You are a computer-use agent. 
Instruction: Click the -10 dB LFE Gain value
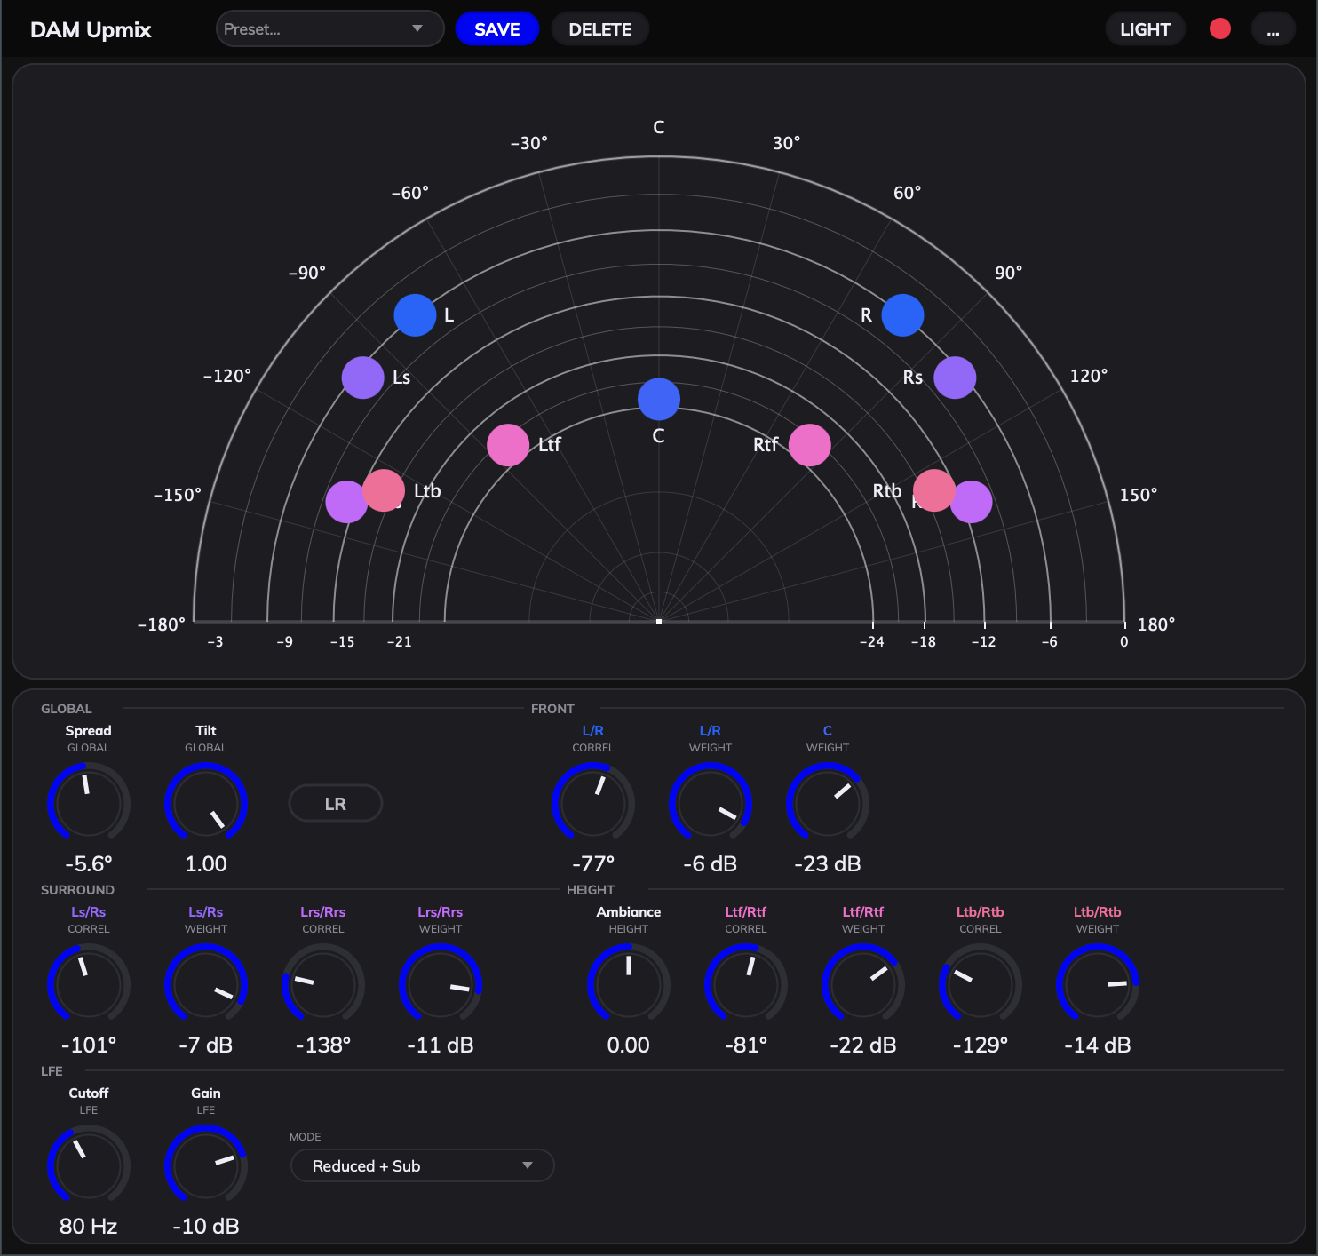coord(206,1227)
